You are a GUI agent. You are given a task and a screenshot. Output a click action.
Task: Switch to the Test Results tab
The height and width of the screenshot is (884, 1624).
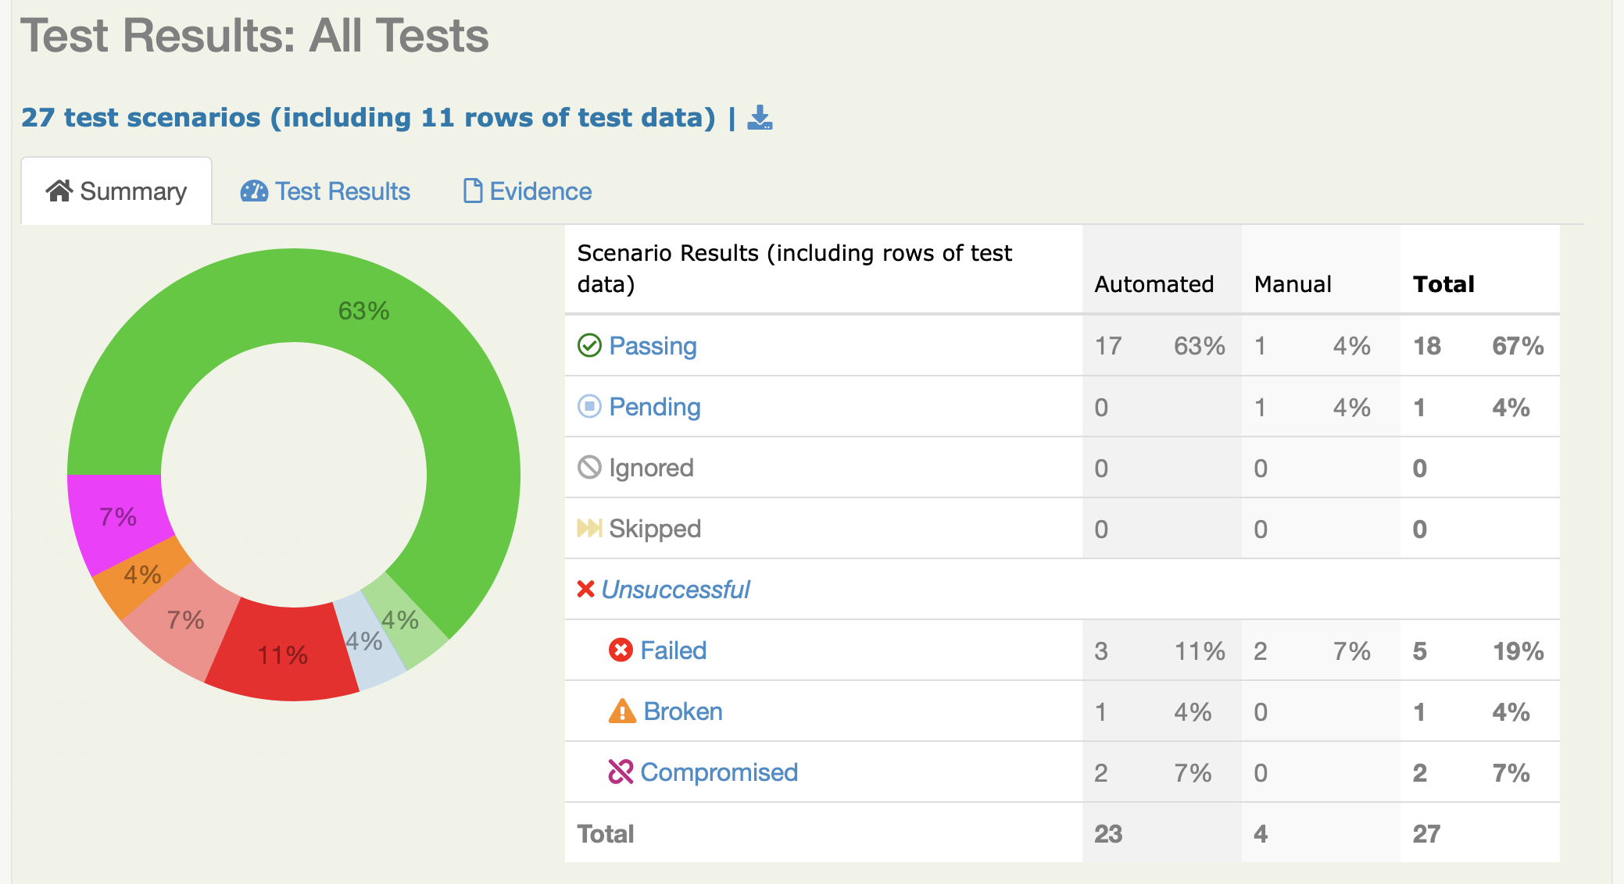tap(325, 191)
